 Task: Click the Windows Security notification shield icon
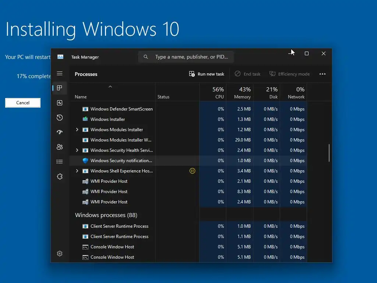click(85, 161)
